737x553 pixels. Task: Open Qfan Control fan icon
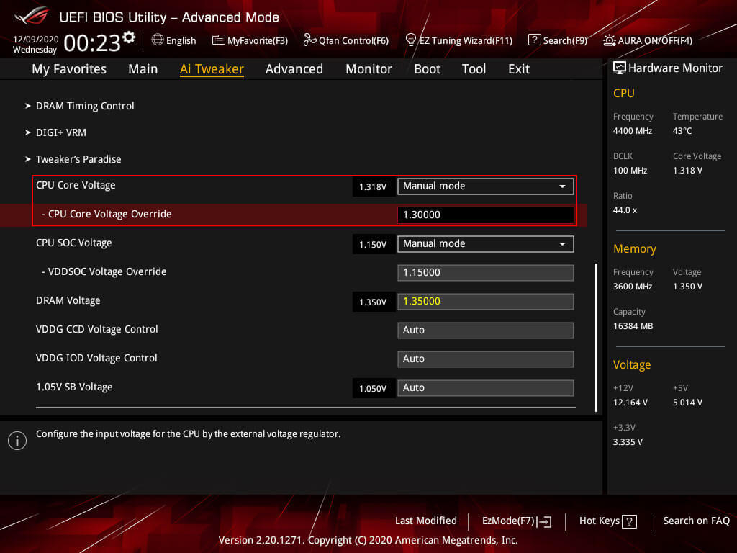(309, 40)
